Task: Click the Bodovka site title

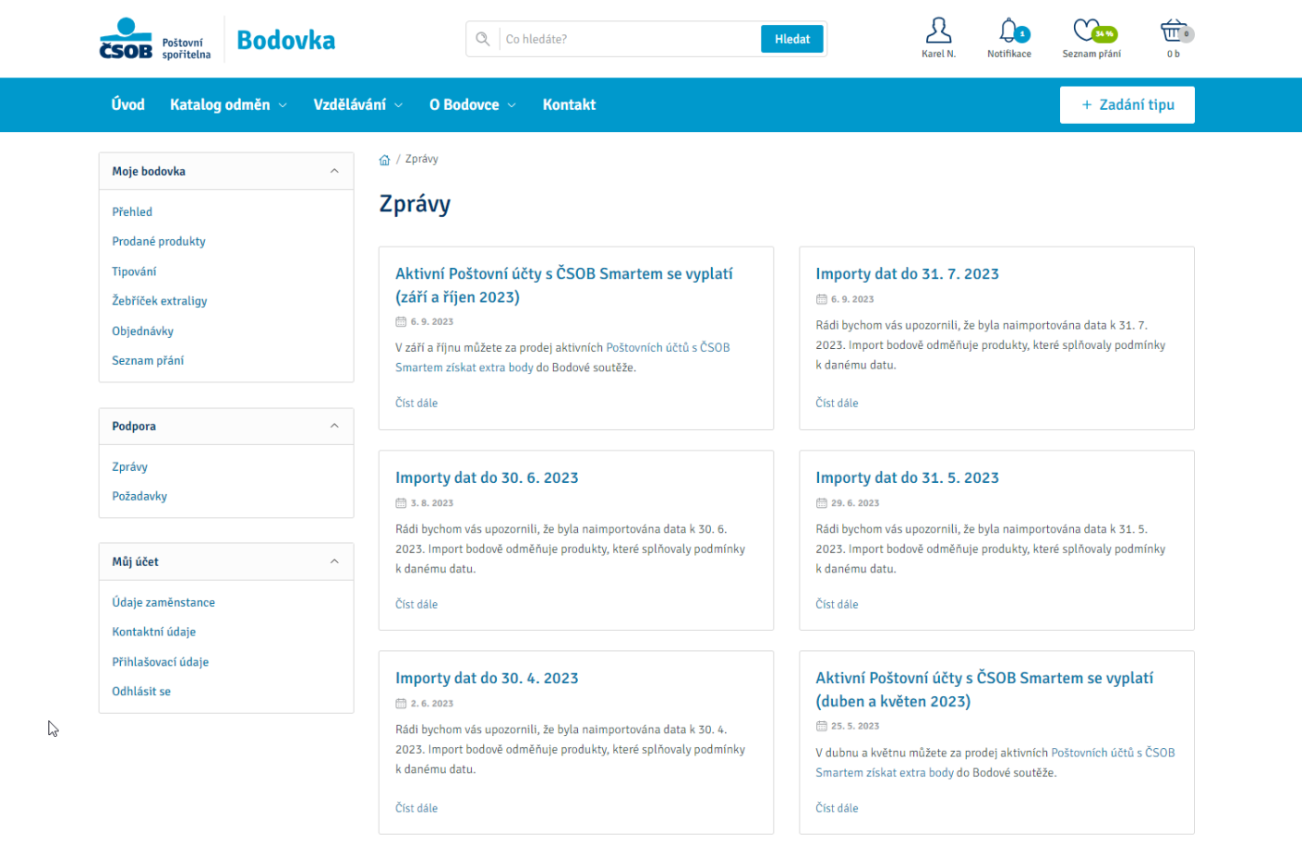Action: [286, 40]
